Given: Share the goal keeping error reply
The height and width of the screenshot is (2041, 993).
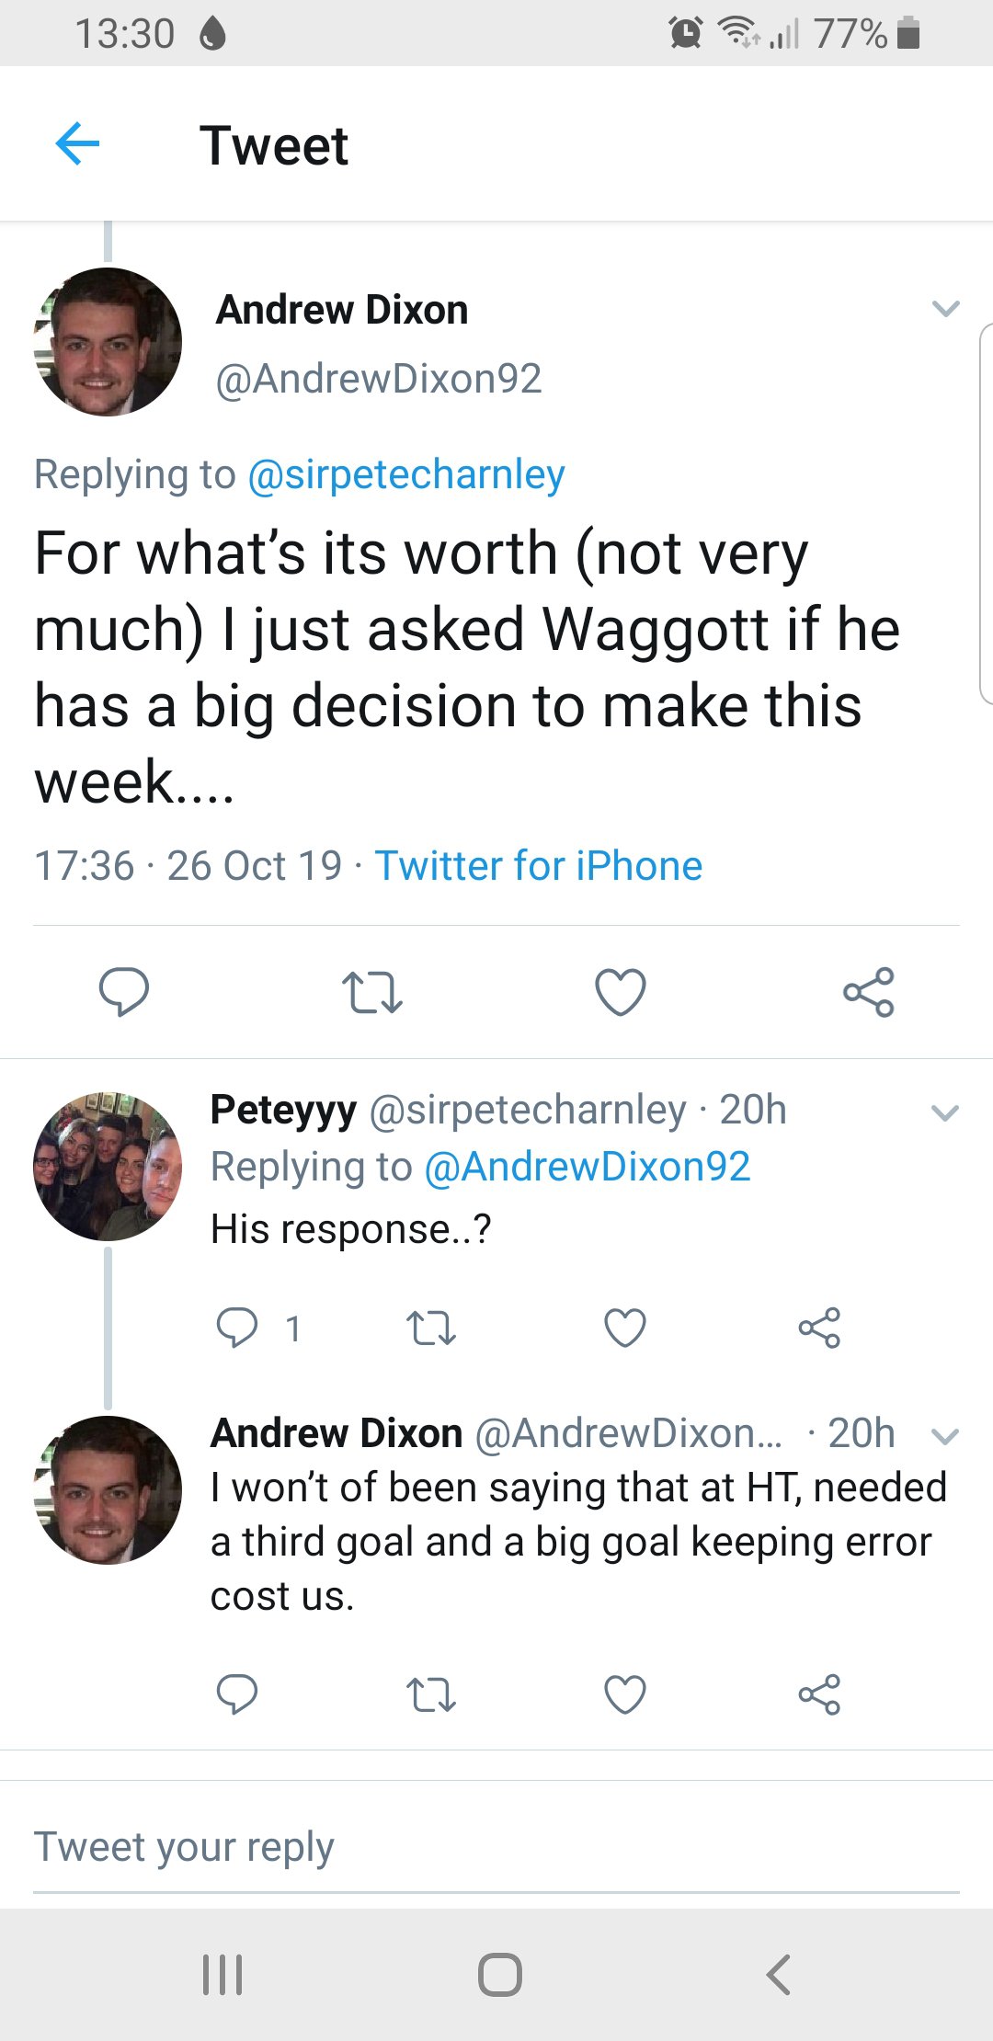Looking at the screenshot, I should click(819, 1694).
